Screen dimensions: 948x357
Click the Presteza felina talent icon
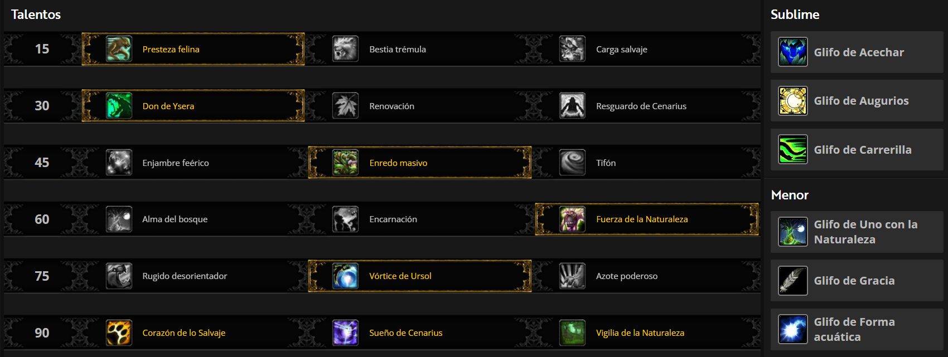pyautogui.click(x=119, y=49)
